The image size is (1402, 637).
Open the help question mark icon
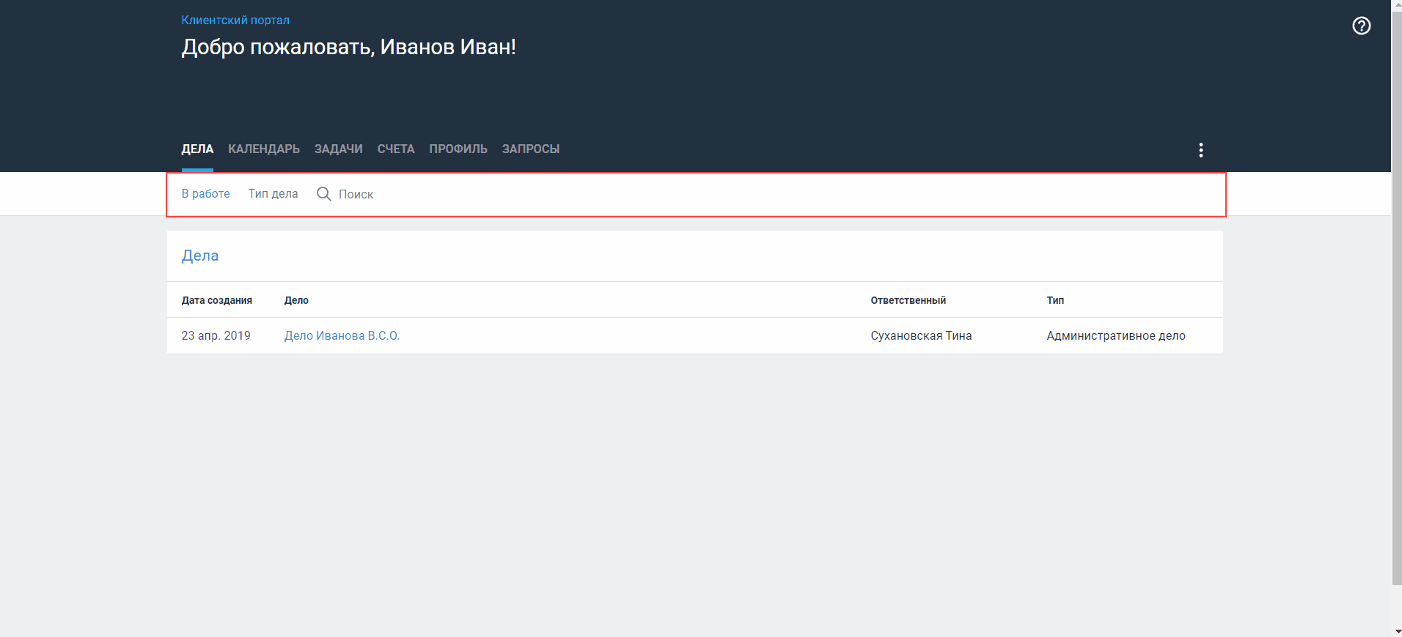click(1361, 26)
